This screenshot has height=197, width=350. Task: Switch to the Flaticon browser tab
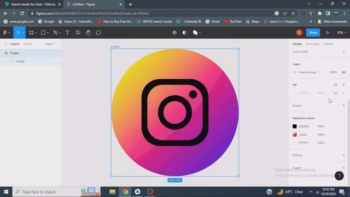(x=33, y=4)
